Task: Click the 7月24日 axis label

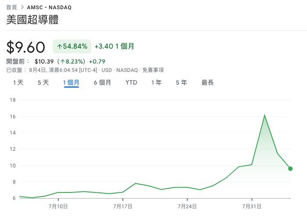Action: click(187, 206)
